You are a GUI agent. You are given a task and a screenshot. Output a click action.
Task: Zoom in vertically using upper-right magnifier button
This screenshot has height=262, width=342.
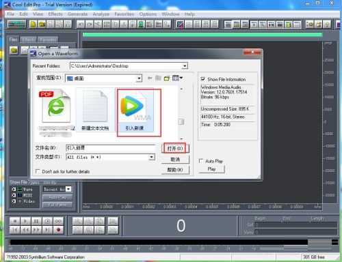[113, 221]
